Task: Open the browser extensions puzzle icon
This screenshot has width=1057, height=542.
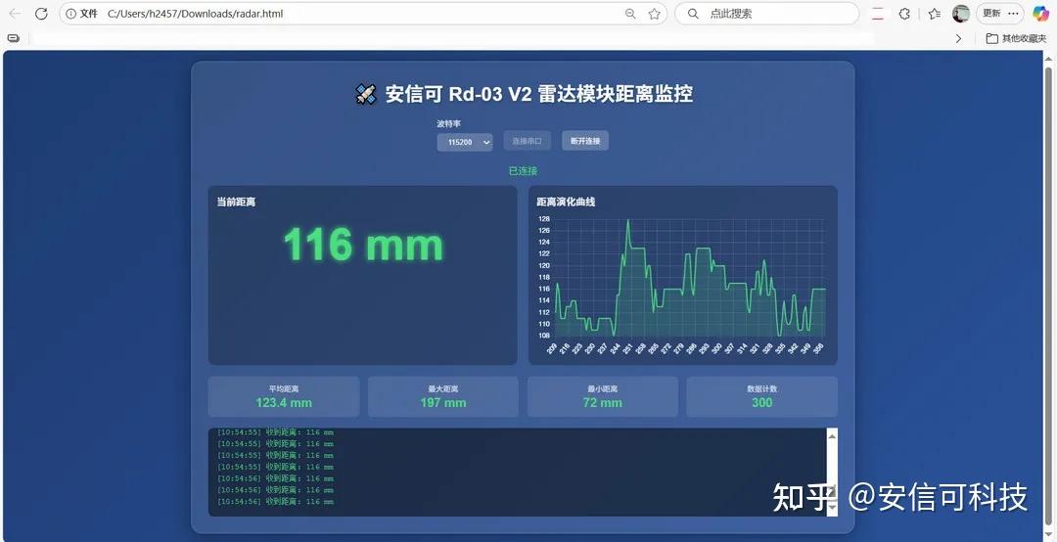Action: tap(904, 14)
